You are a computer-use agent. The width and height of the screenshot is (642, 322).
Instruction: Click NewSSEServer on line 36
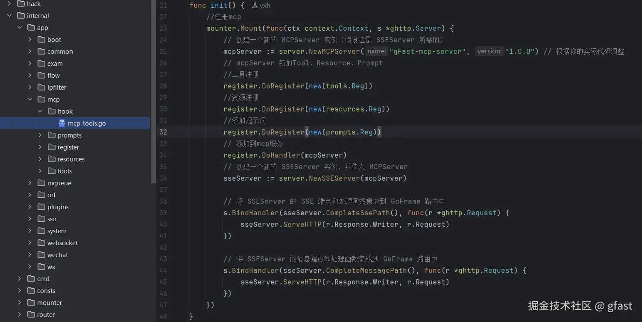(x=334, y=178)
